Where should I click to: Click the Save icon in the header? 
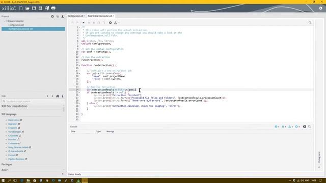[x=34, y=8]
